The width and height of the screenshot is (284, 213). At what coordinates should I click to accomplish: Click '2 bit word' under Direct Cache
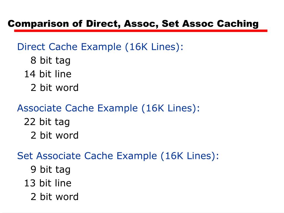click(x=55, y=88)
